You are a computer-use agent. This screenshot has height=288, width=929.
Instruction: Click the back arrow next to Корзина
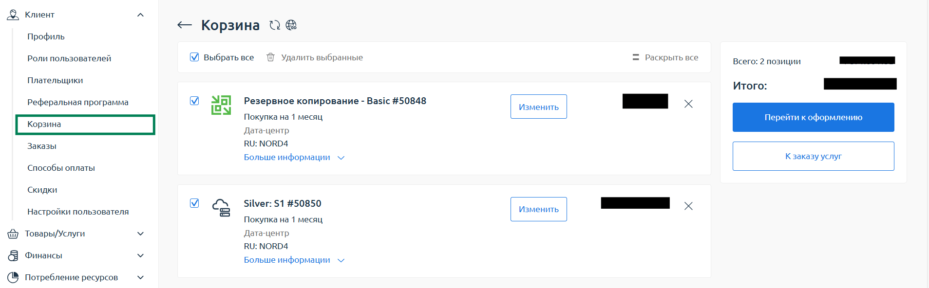185,25
